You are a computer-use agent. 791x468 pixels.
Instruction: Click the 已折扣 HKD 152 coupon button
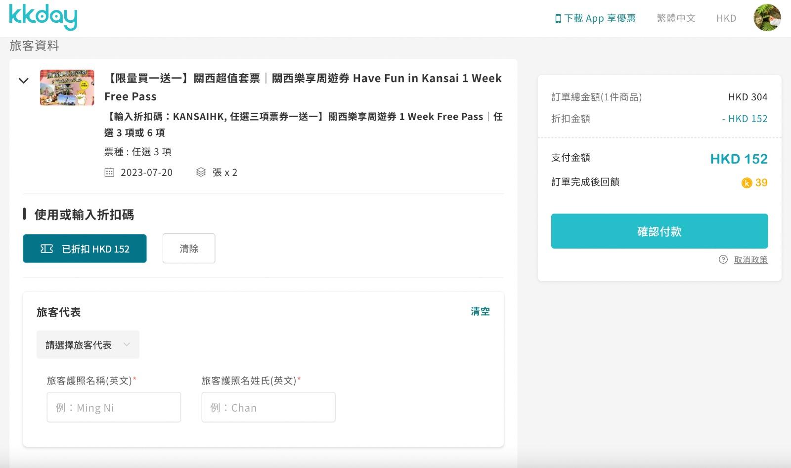85,249
